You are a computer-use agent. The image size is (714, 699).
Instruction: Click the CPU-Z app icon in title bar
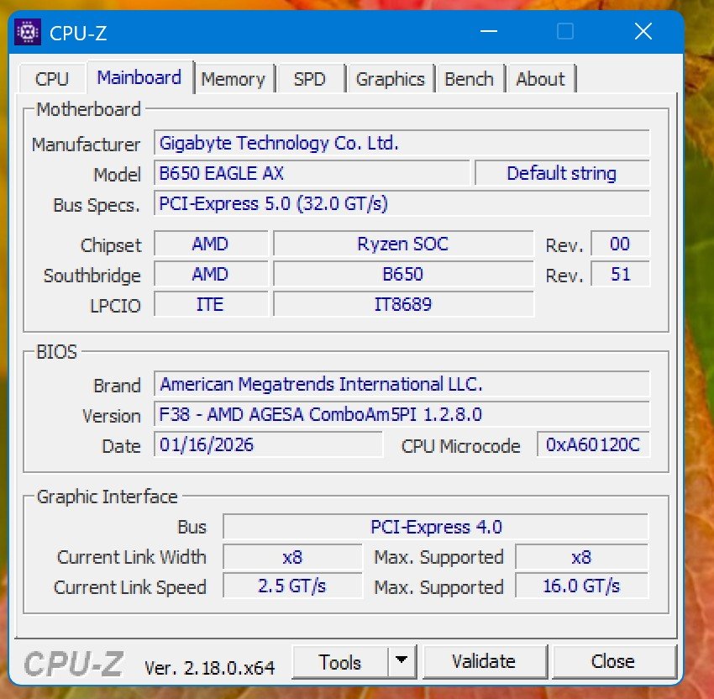pyautogui.click(x=28, y=32)
